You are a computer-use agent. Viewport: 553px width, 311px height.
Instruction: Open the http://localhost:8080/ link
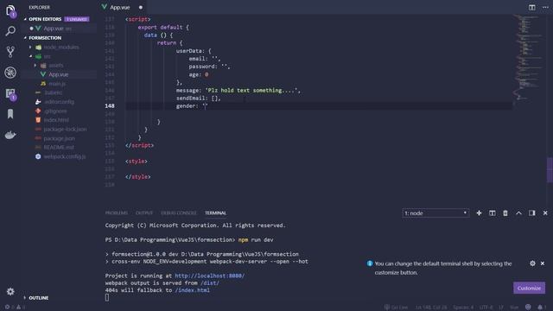pos(209,276)
